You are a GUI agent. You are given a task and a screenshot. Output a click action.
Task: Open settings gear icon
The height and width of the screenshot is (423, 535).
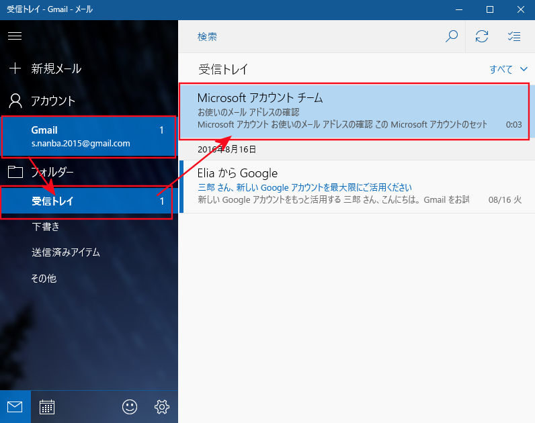coord(162,407)
